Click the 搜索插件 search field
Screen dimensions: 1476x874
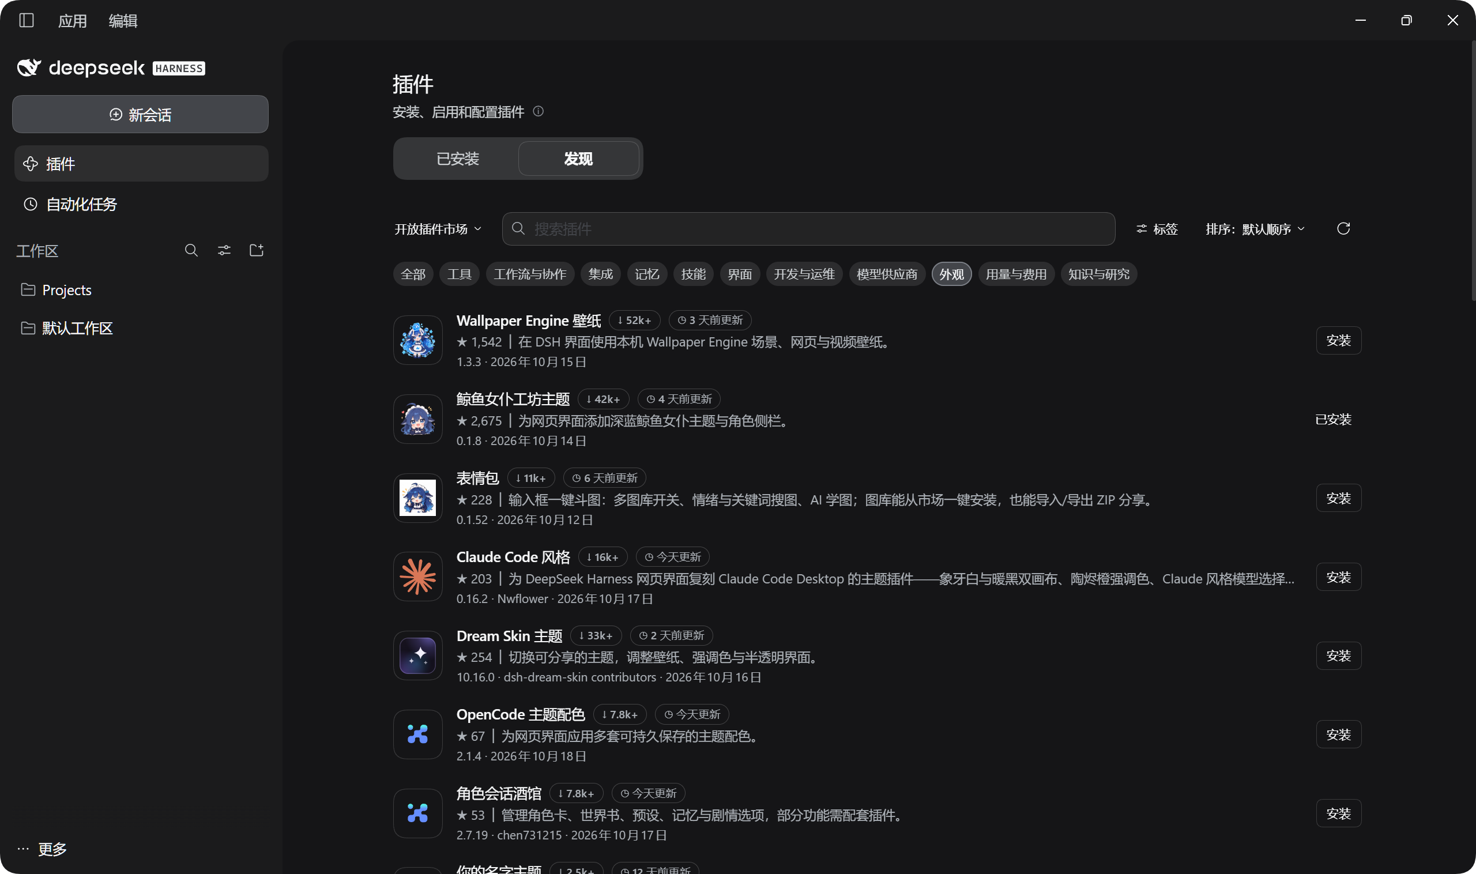coord(808,229)
